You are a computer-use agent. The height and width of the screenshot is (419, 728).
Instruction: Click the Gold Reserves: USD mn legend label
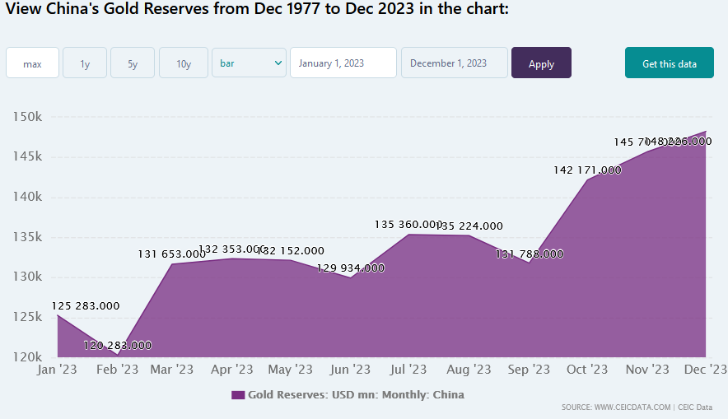[x=356, y=395]
